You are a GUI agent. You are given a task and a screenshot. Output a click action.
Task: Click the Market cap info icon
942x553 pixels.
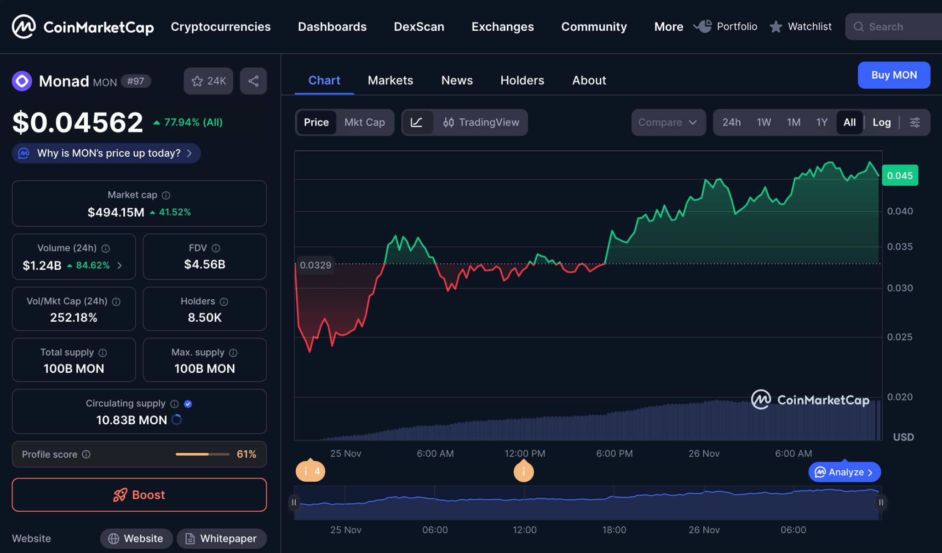(167, 195)
